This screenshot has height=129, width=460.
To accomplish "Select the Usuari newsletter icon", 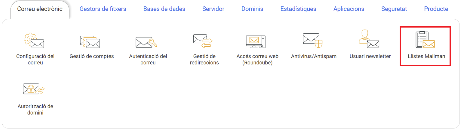I will (369, 39).
